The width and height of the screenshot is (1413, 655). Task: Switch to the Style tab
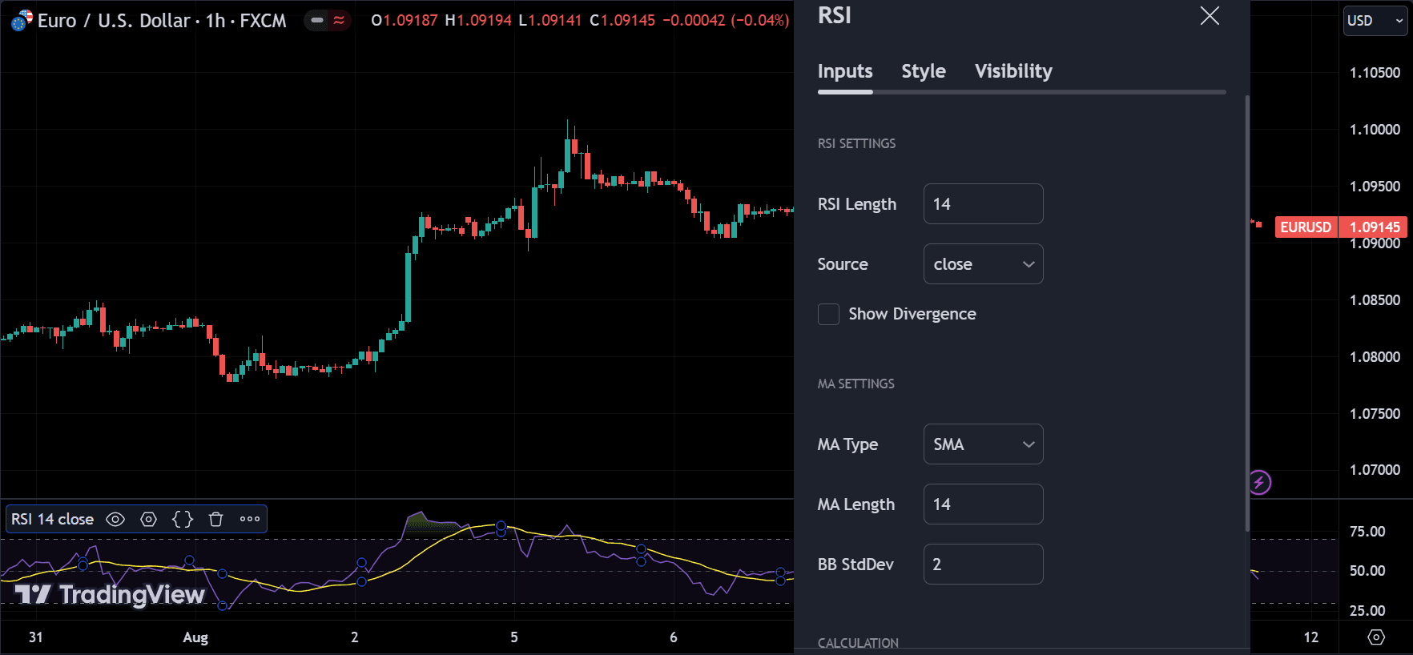coord(923,71)
